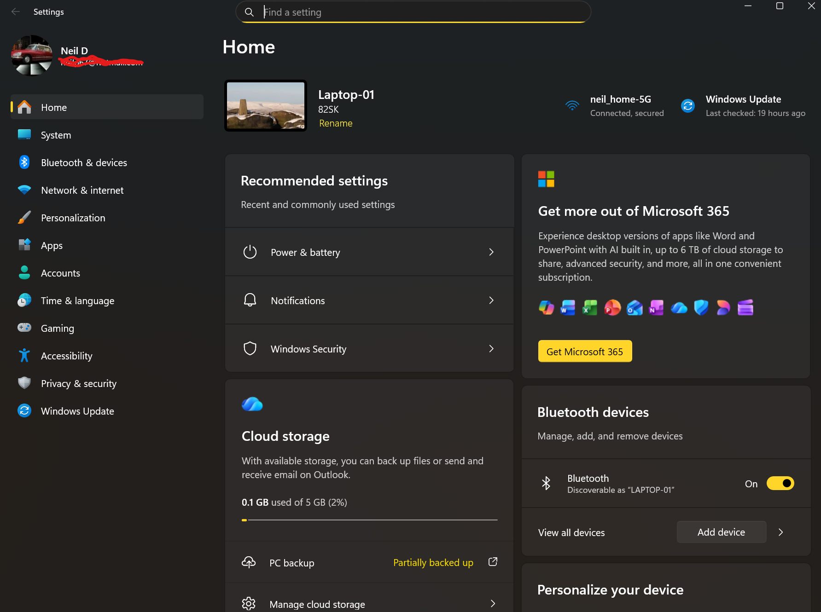Click the OneDrive cloud icon above Cloud storage
The width and height of the screenshot is (821, 612).
tap(252, 404)
